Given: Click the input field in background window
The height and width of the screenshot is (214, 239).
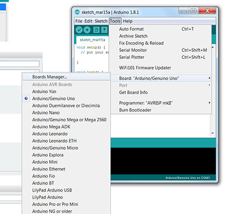Looking at the screenshot, I should [19, 64].
